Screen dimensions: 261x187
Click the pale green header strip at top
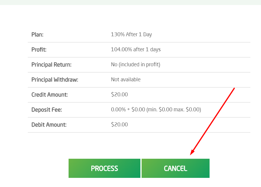point(130,2)
